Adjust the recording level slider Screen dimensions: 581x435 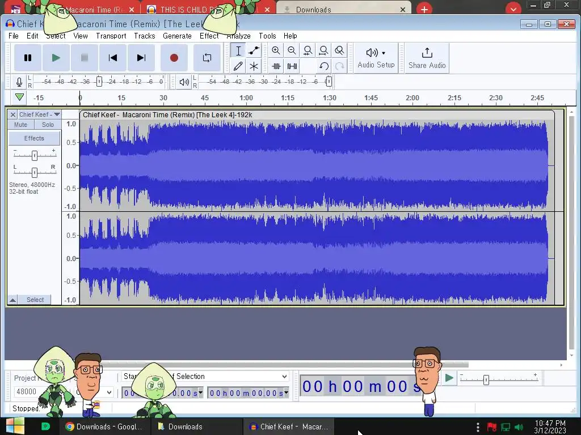point(99,82)
